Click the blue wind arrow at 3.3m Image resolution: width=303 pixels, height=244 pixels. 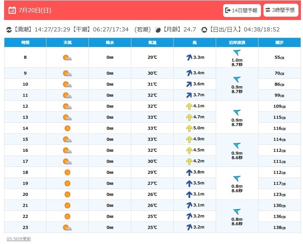pyautogui.click(x=189, y=58)
